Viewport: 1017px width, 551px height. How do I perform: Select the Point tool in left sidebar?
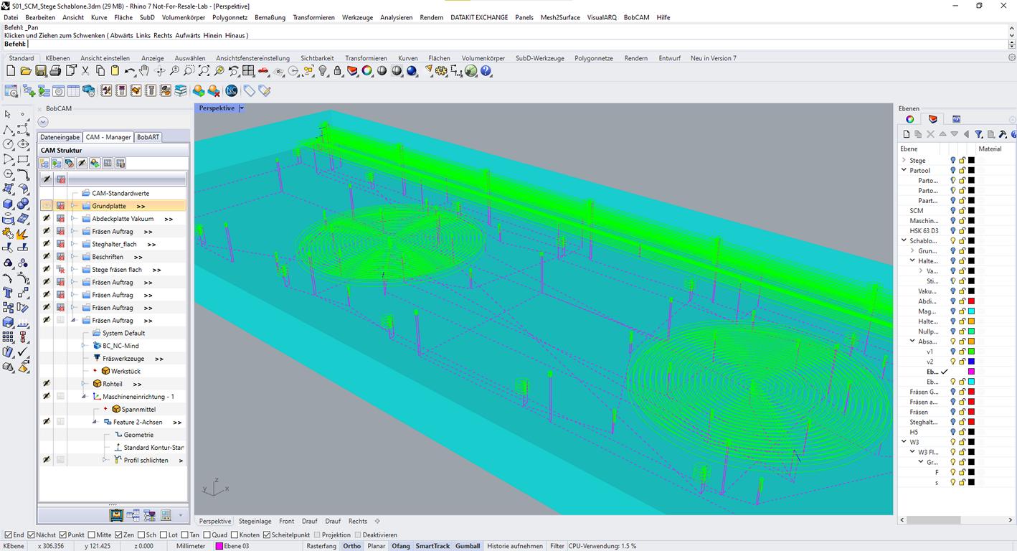23,115
